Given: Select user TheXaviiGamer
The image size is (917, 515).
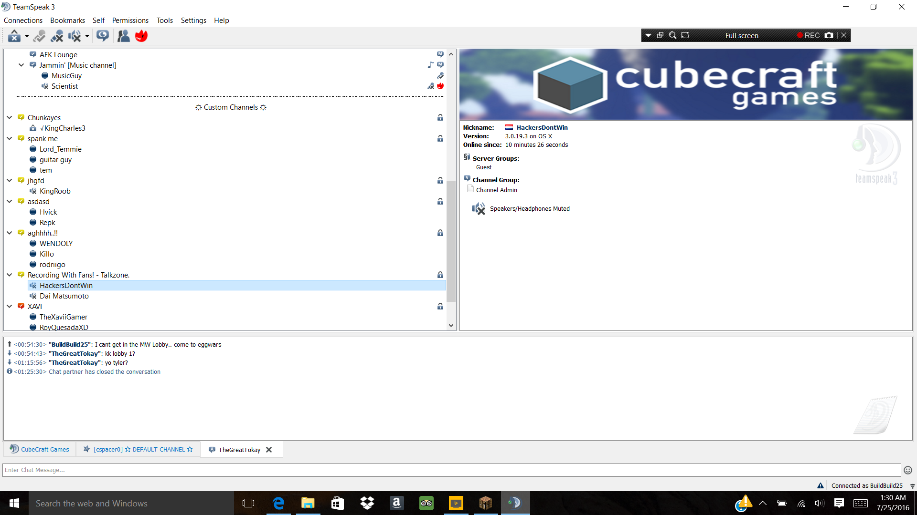Looking at the screenshot, I should coord(64,317).
